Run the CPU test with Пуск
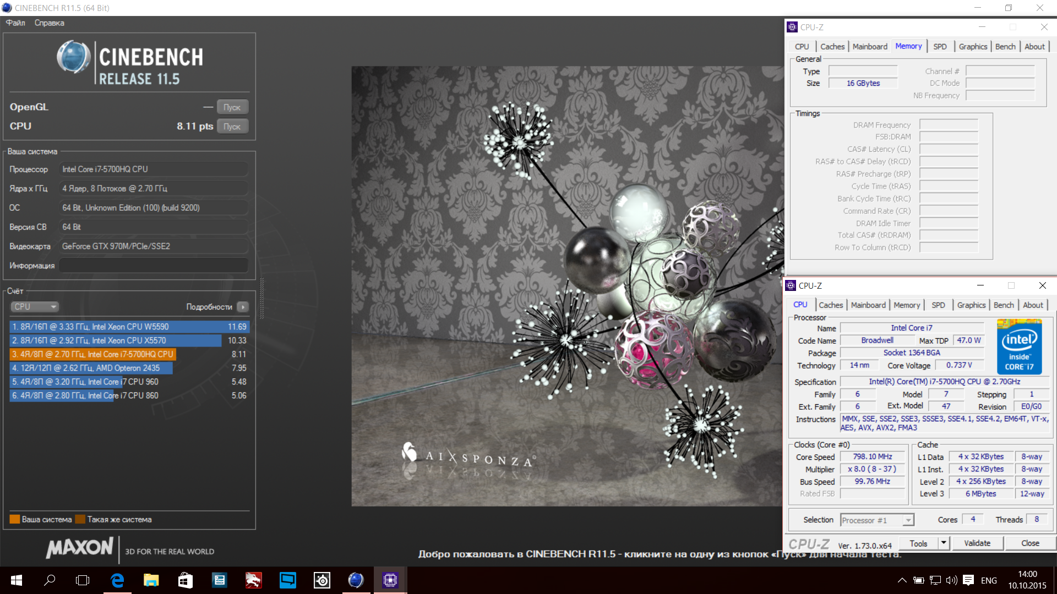Screen dimensions: 1057x594 tap(232, 127)
